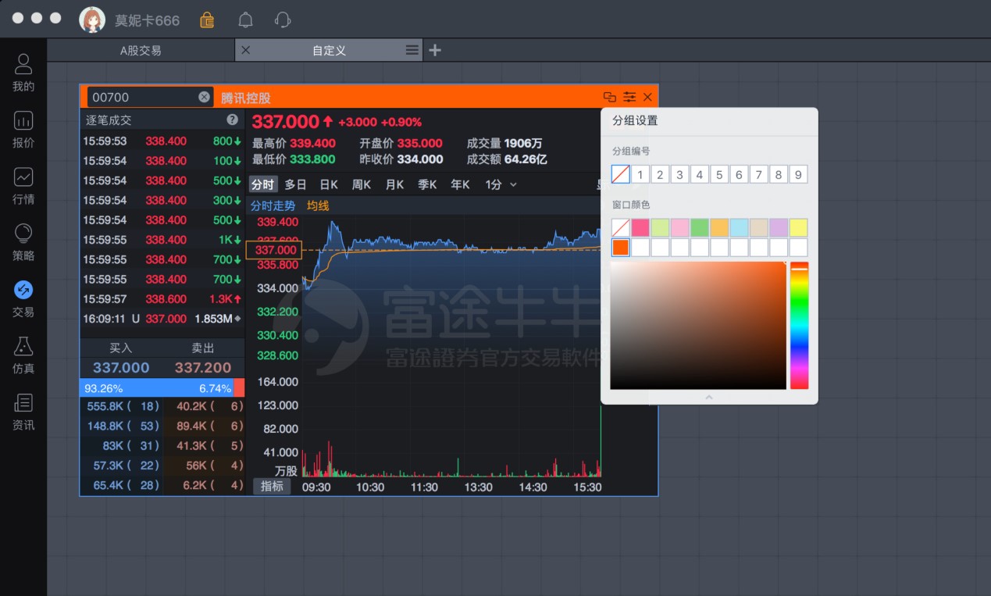Collapse the color picker with chevron
This screenshot has width=991, height=596.
(709, 397)
